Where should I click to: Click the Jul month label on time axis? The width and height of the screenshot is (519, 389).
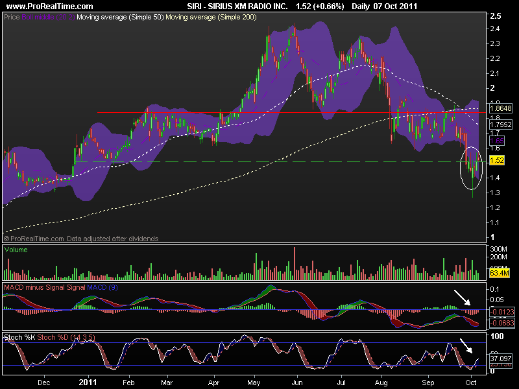tap(341, 383)
